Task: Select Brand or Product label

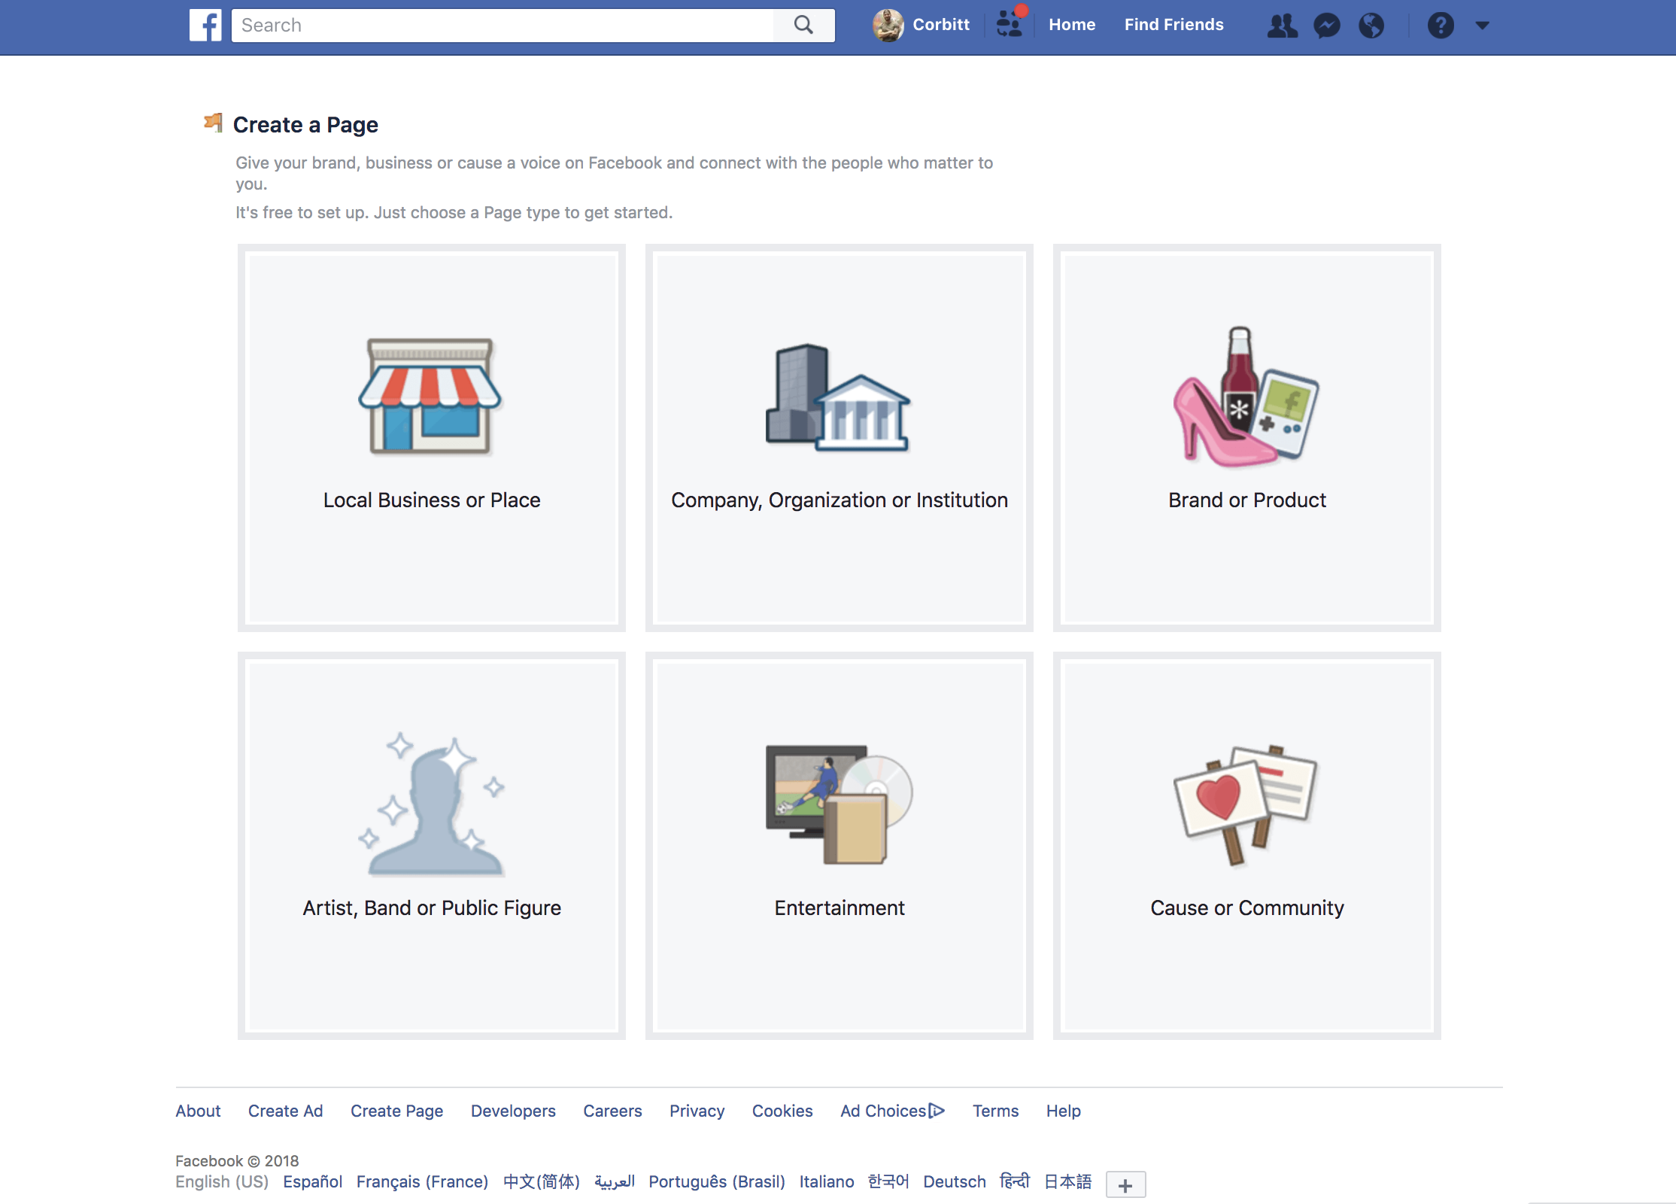Action: pos(1247,500)
